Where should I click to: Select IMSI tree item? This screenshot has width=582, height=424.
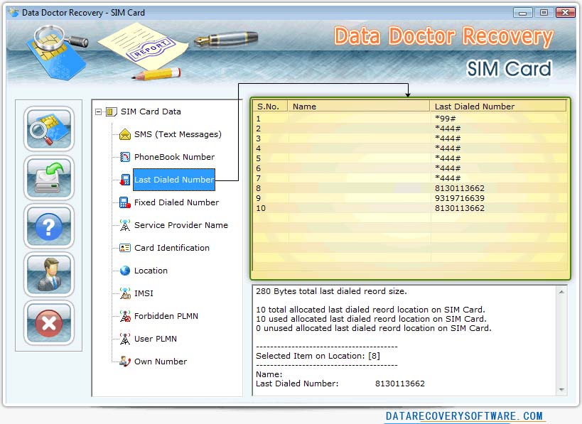point(144,293)
